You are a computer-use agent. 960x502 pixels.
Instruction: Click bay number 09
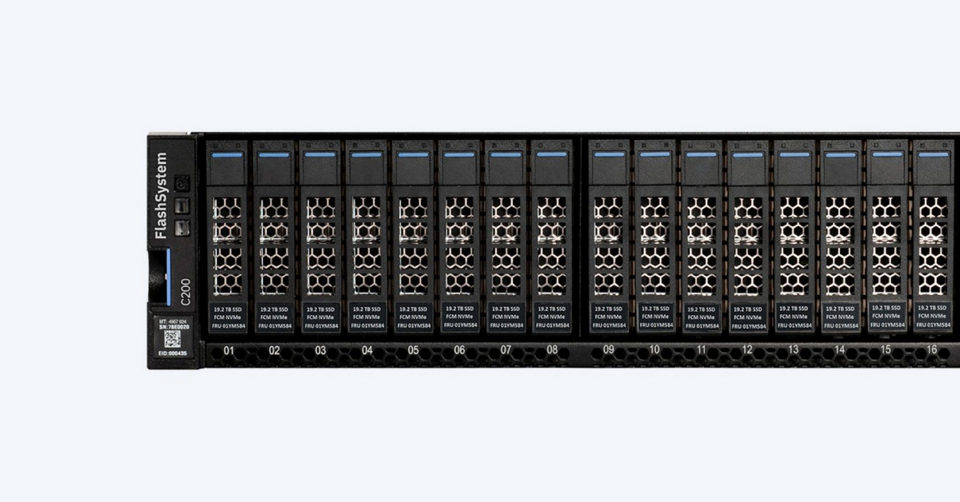(609, 350)
